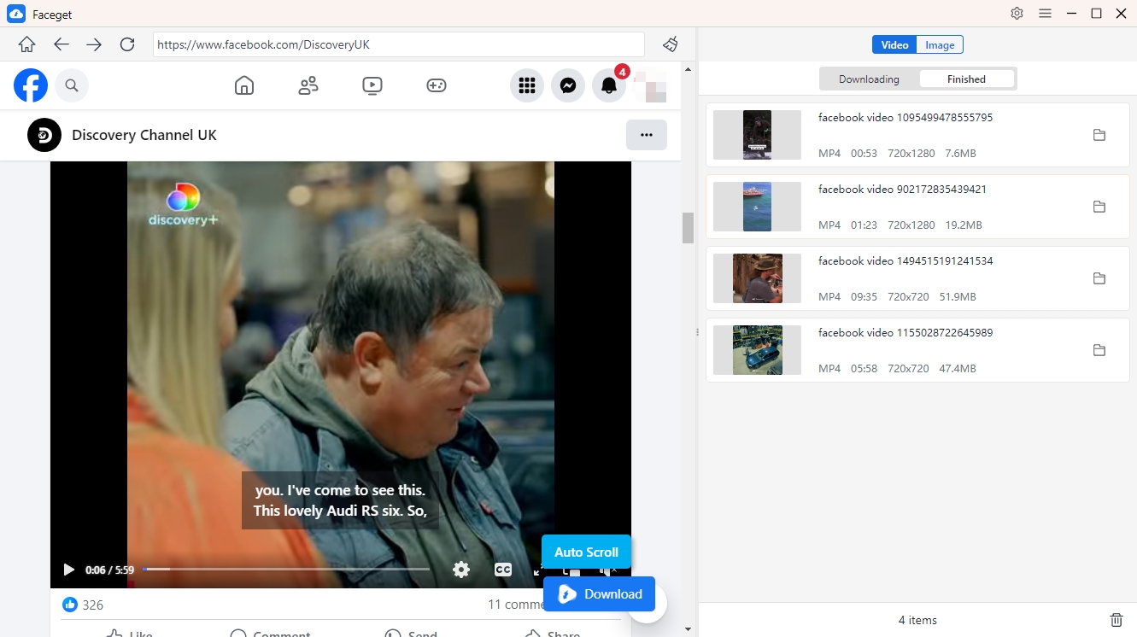Open video settings gear

click(x=461, y=570)
